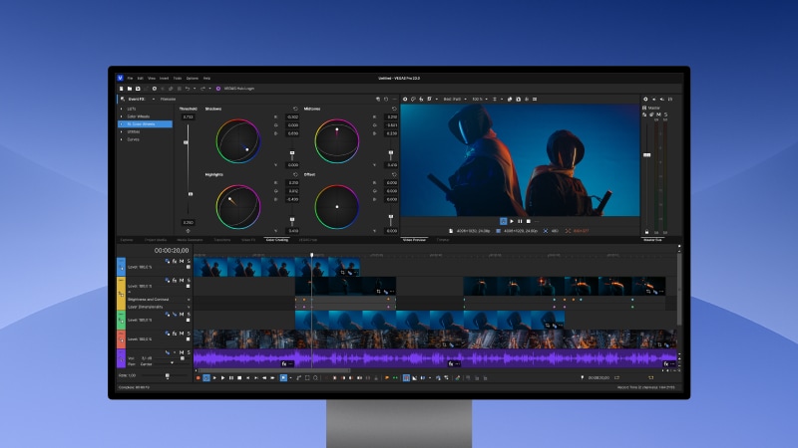This screenshot has height=448, width=798.
Task: Expand the LUTs tree item
Action: tap(122, 109)
